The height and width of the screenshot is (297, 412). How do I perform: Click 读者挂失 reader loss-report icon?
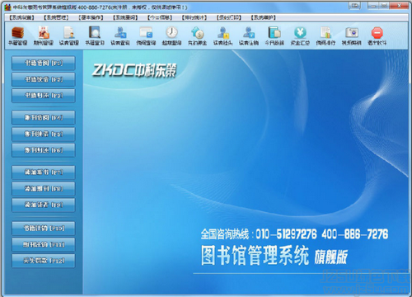[223, 35]
